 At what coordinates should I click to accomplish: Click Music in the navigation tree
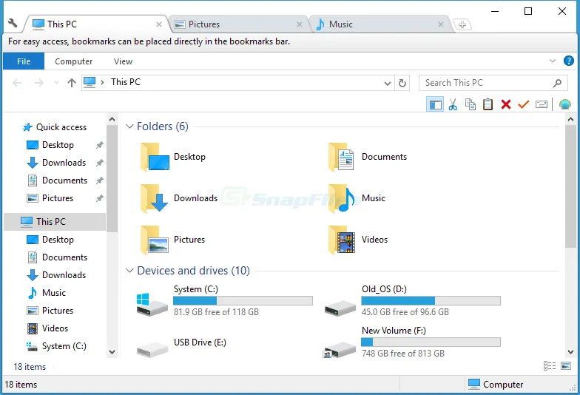(x=46, y=293)
